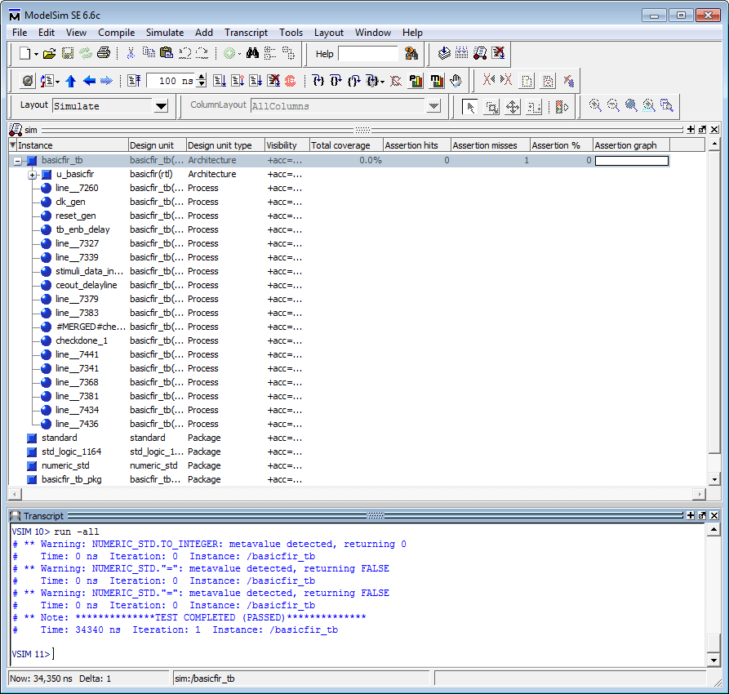Toggle the Zoom Mode box tool

click(x=491, y=106)
